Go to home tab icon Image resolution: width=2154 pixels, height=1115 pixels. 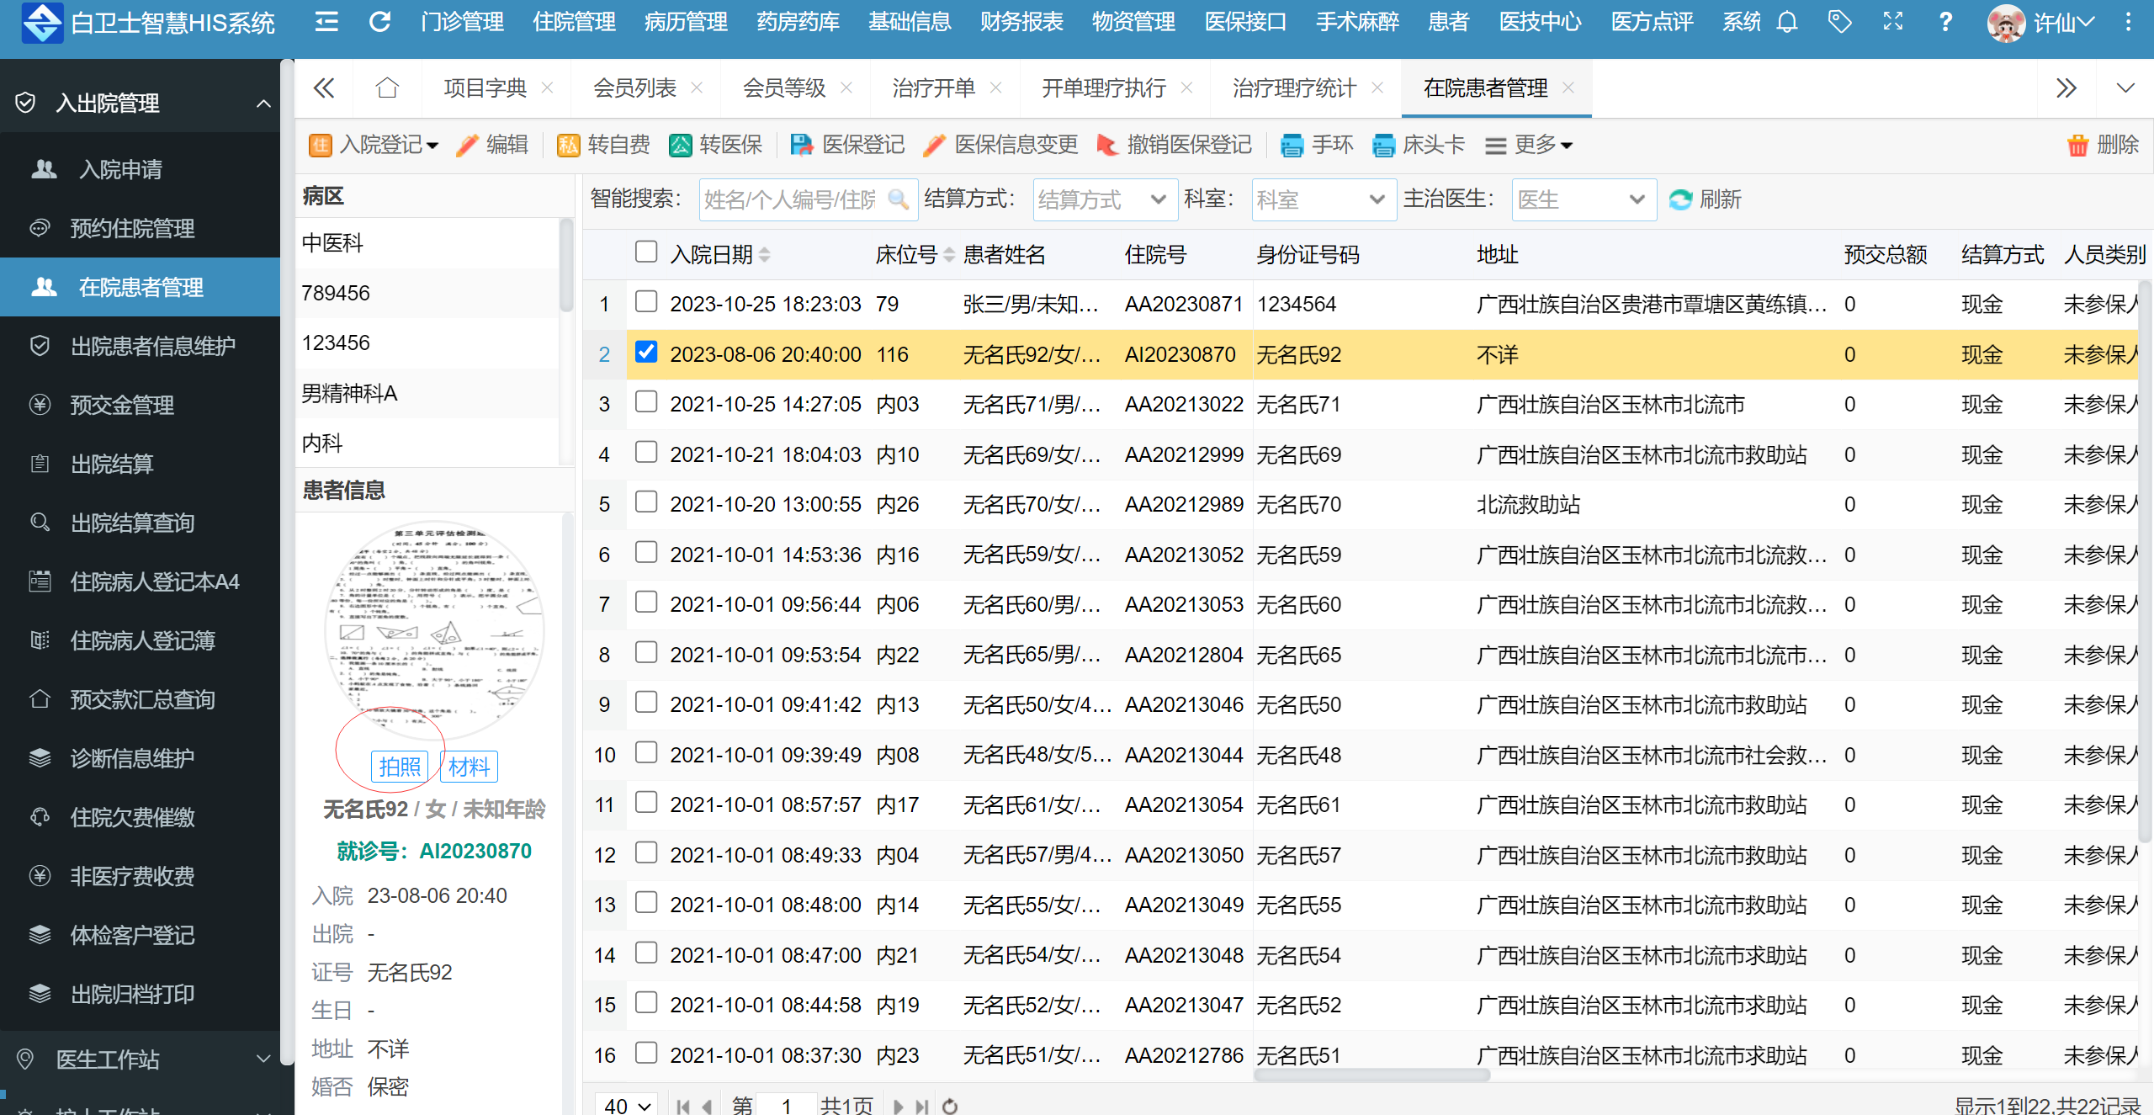387,88
